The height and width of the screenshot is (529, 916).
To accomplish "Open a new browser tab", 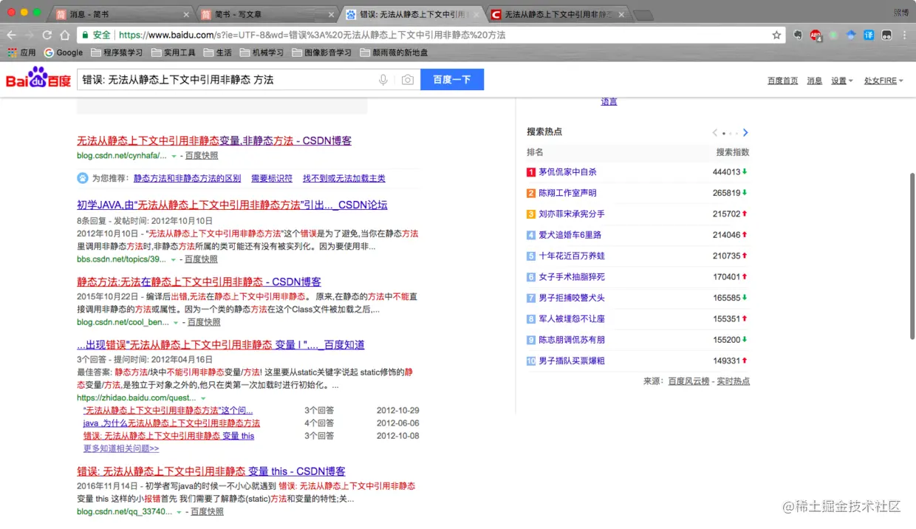I will point(643,15).
